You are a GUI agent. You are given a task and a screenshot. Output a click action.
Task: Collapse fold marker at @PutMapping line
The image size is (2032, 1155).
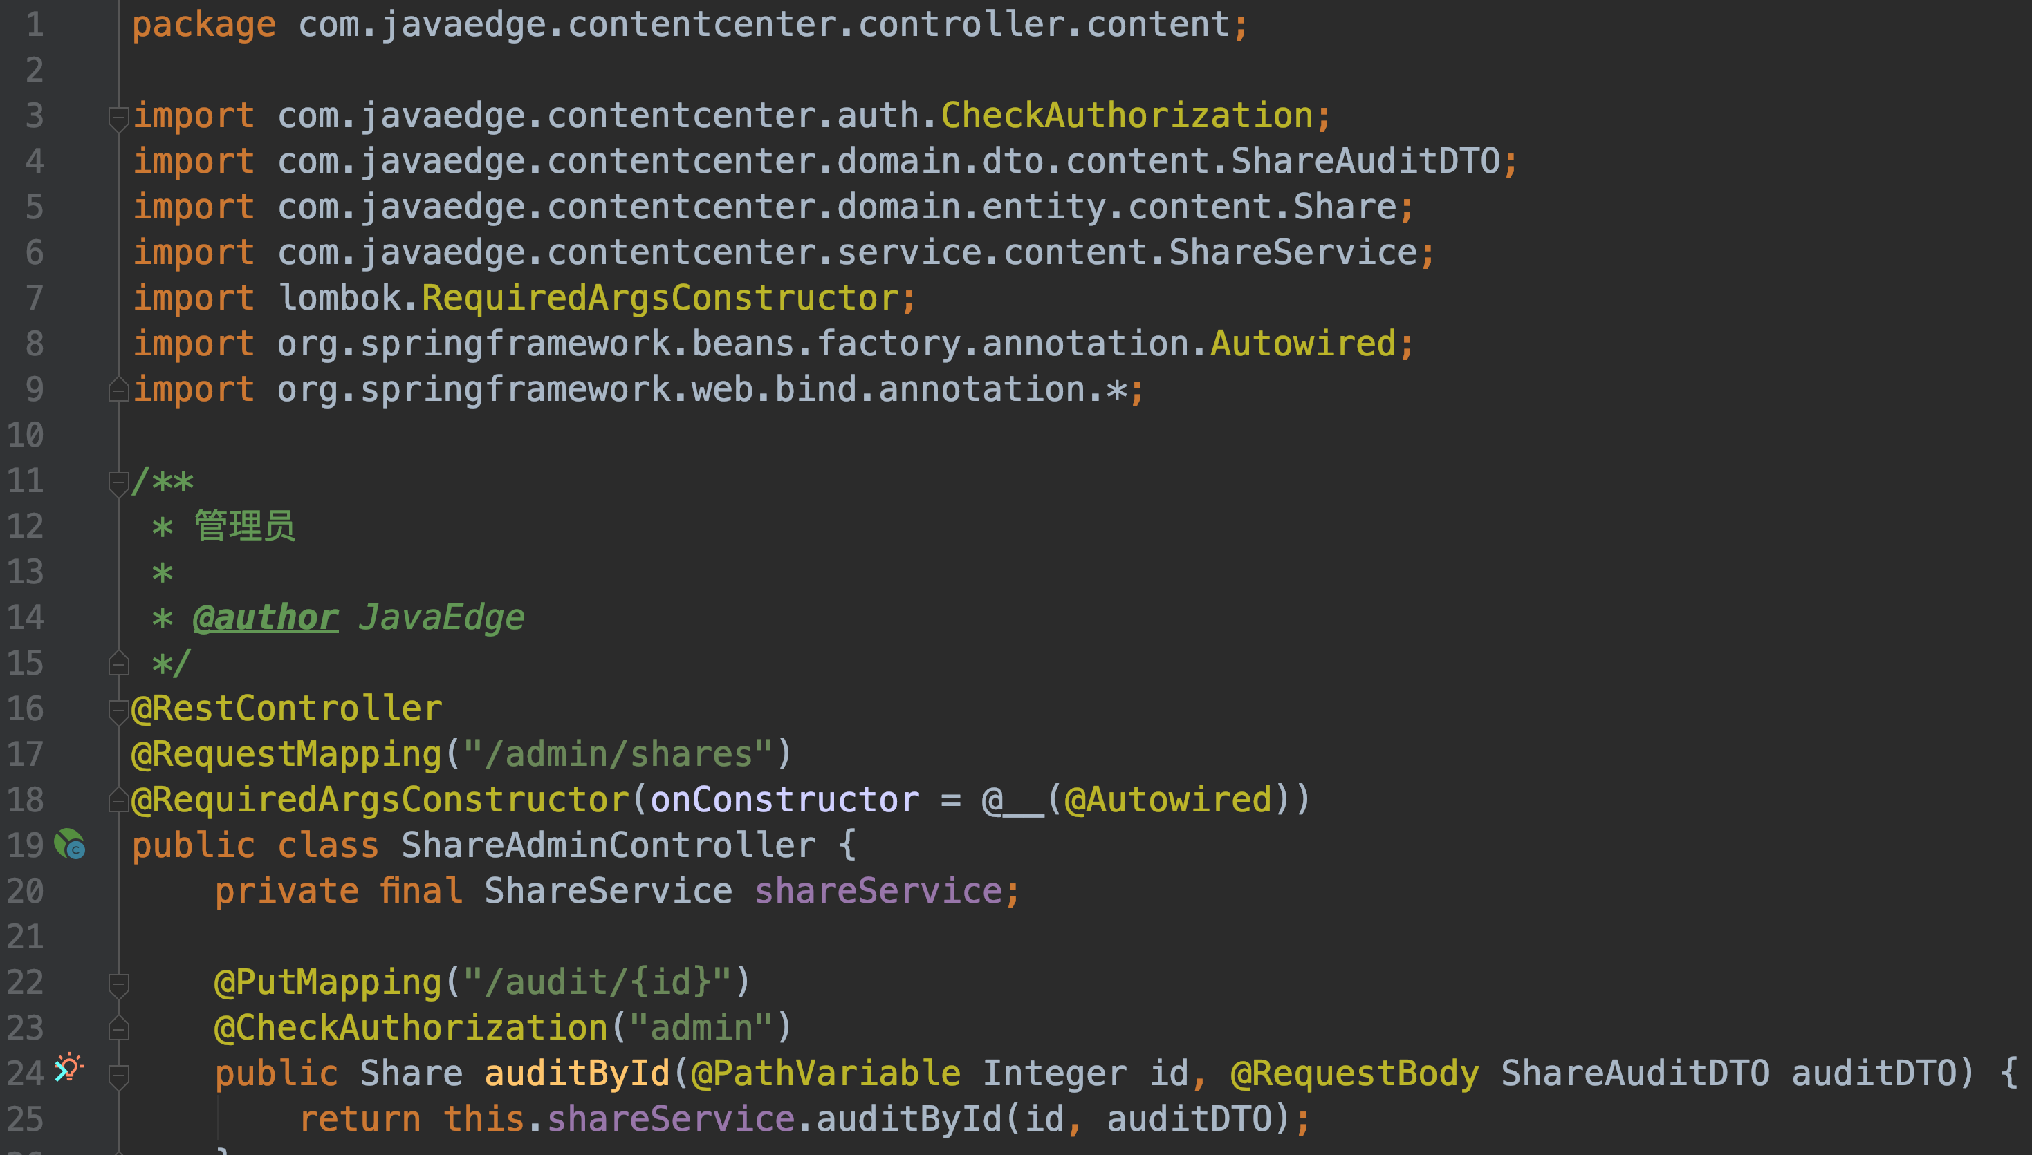click(x=118, y=985)
